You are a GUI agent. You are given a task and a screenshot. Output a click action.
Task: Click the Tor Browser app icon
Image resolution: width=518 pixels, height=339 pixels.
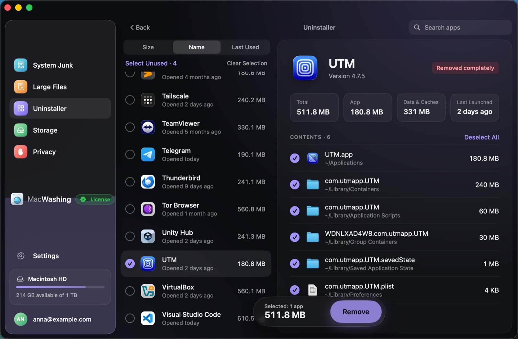[x=148, y=209]
